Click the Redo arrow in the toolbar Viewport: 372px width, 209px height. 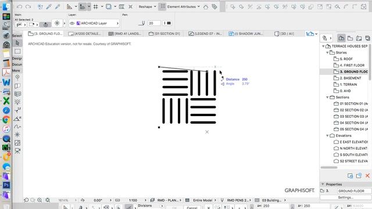coord(28,6)
